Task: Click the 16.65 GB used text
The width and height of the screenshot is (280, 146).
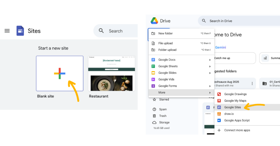Action: click(x=161, y=128)
